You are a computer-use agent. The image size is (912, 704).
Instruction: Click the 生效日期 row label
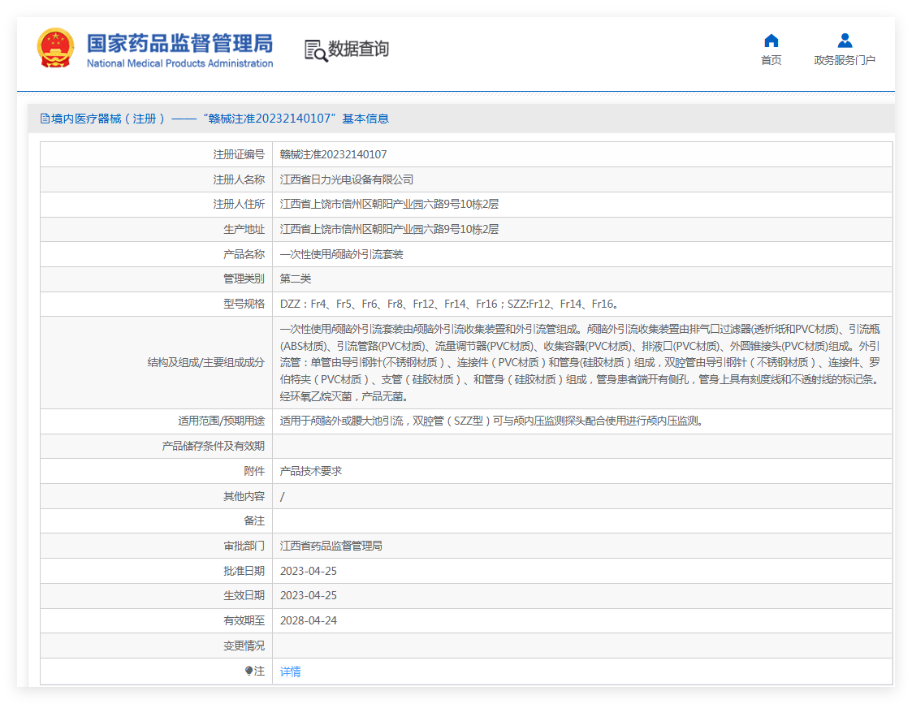pyautogui.click(x=244, y=596)
